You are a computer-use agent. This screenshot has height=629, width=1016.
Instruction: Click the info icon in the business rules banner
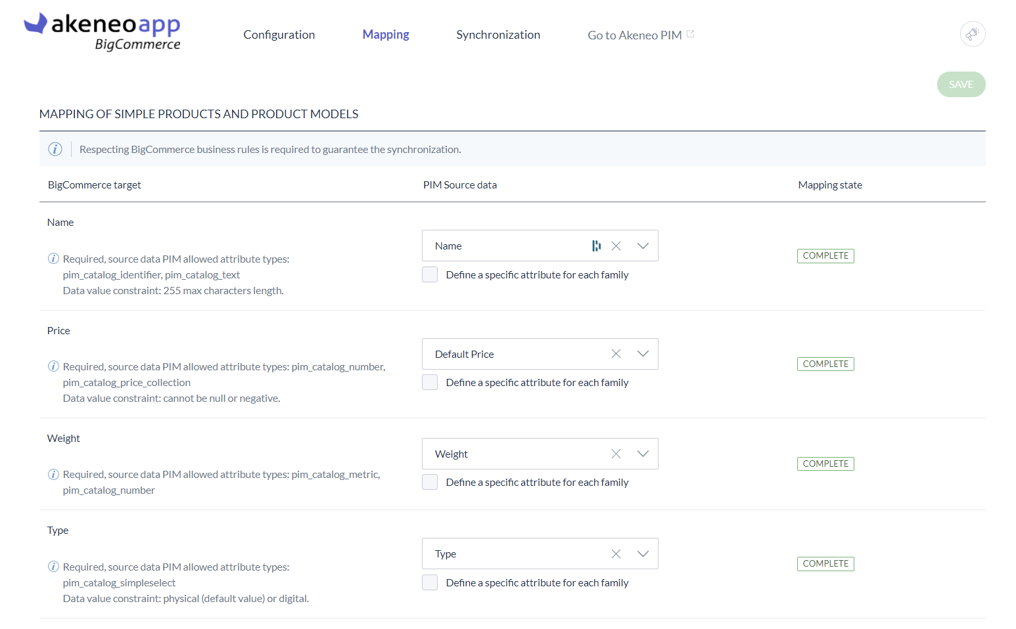click(x=55, y=149)
